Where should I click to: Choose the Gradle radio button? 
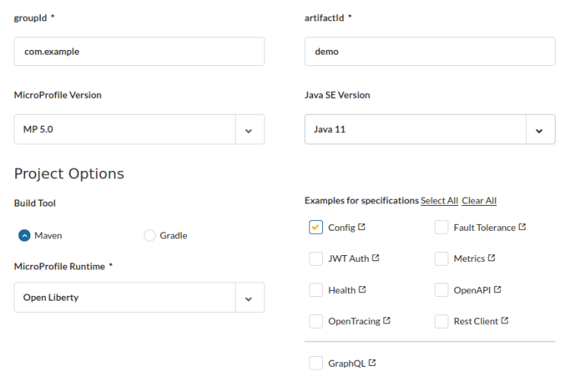(150, 235)
